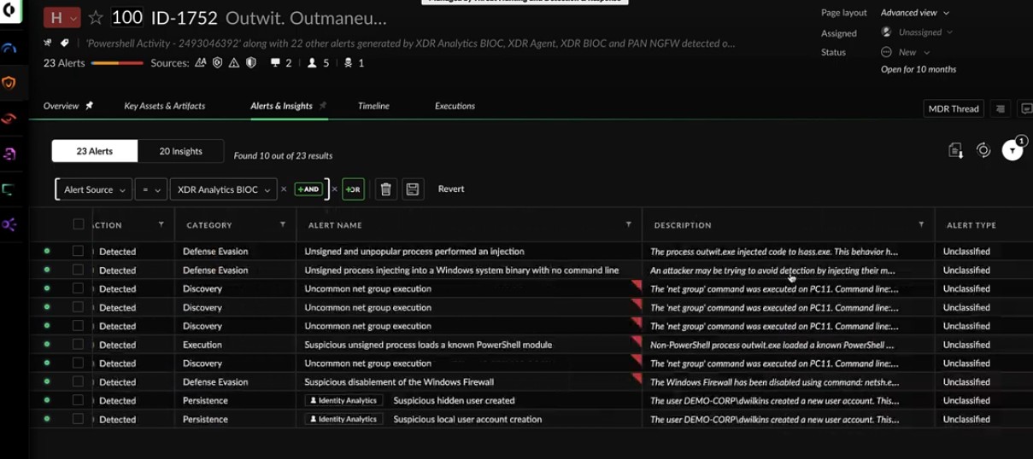Click Identity Analytics tag on hidden user row
Screen dimensions: 1033x459
tap(344, 400)
